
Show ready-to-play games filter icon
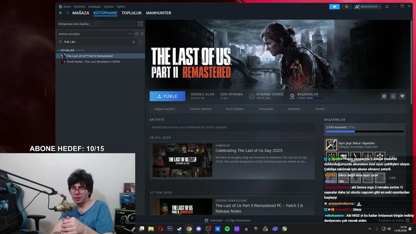coord(142,34)
